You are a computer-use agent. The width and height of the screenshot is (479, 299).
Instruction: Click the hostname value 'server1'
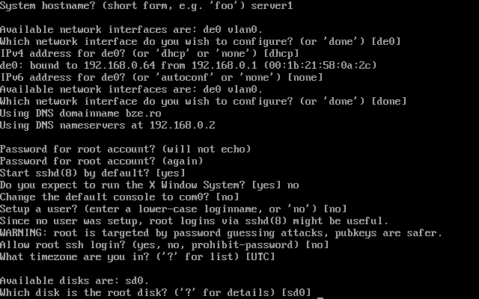click(272, 5)
